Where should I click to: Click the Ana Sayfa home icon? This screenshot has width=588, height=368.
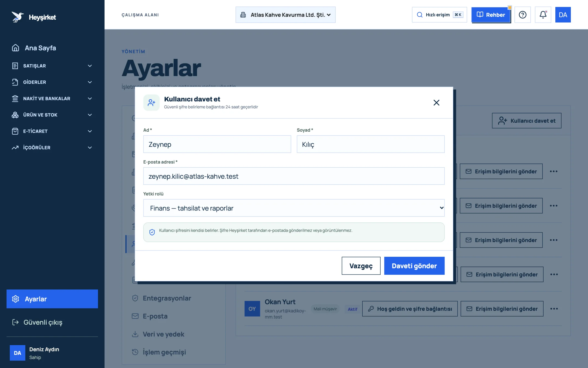16,48
